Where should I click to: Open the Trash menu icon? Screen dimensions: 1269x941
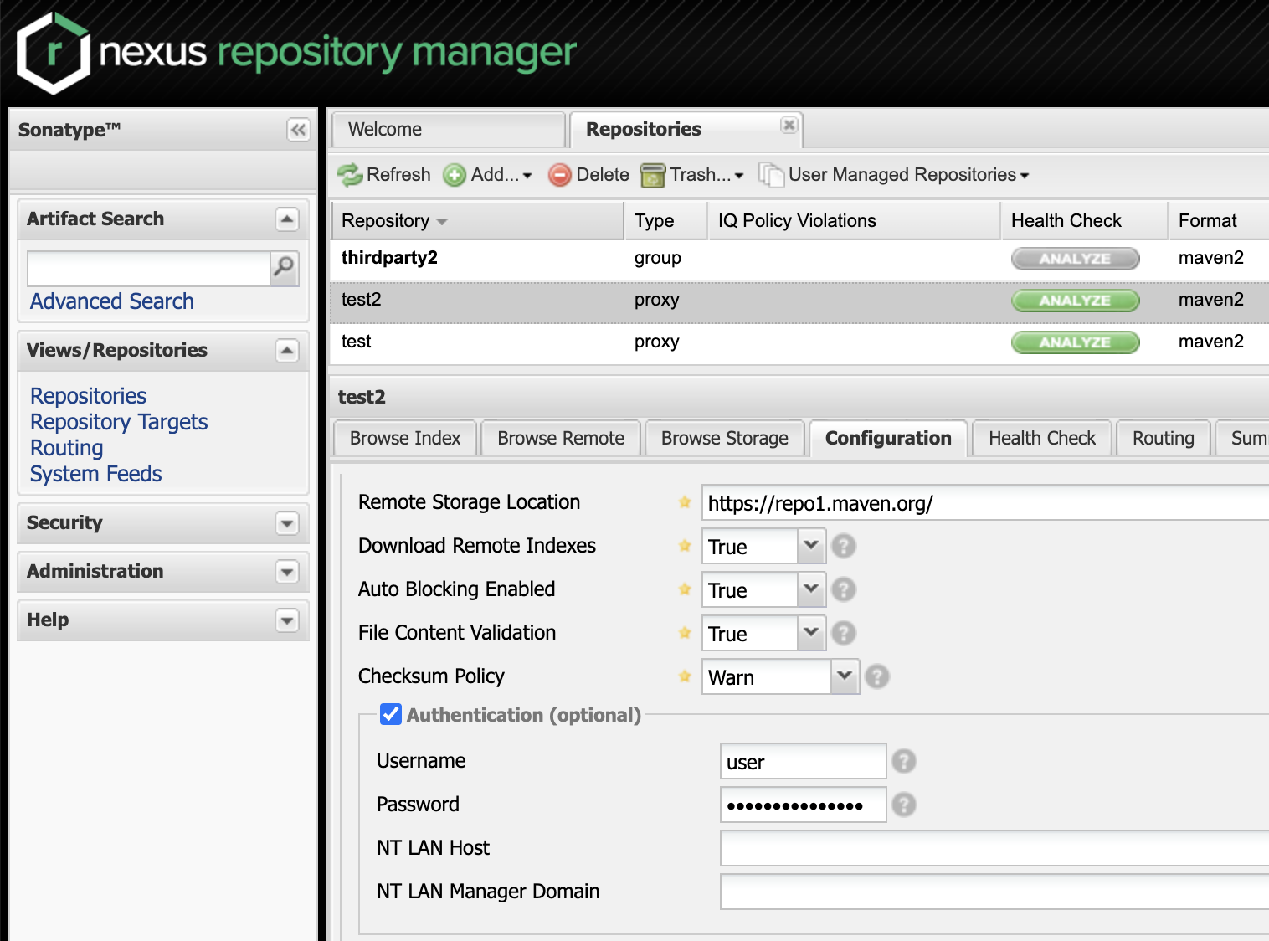click(x=652, y=175)
